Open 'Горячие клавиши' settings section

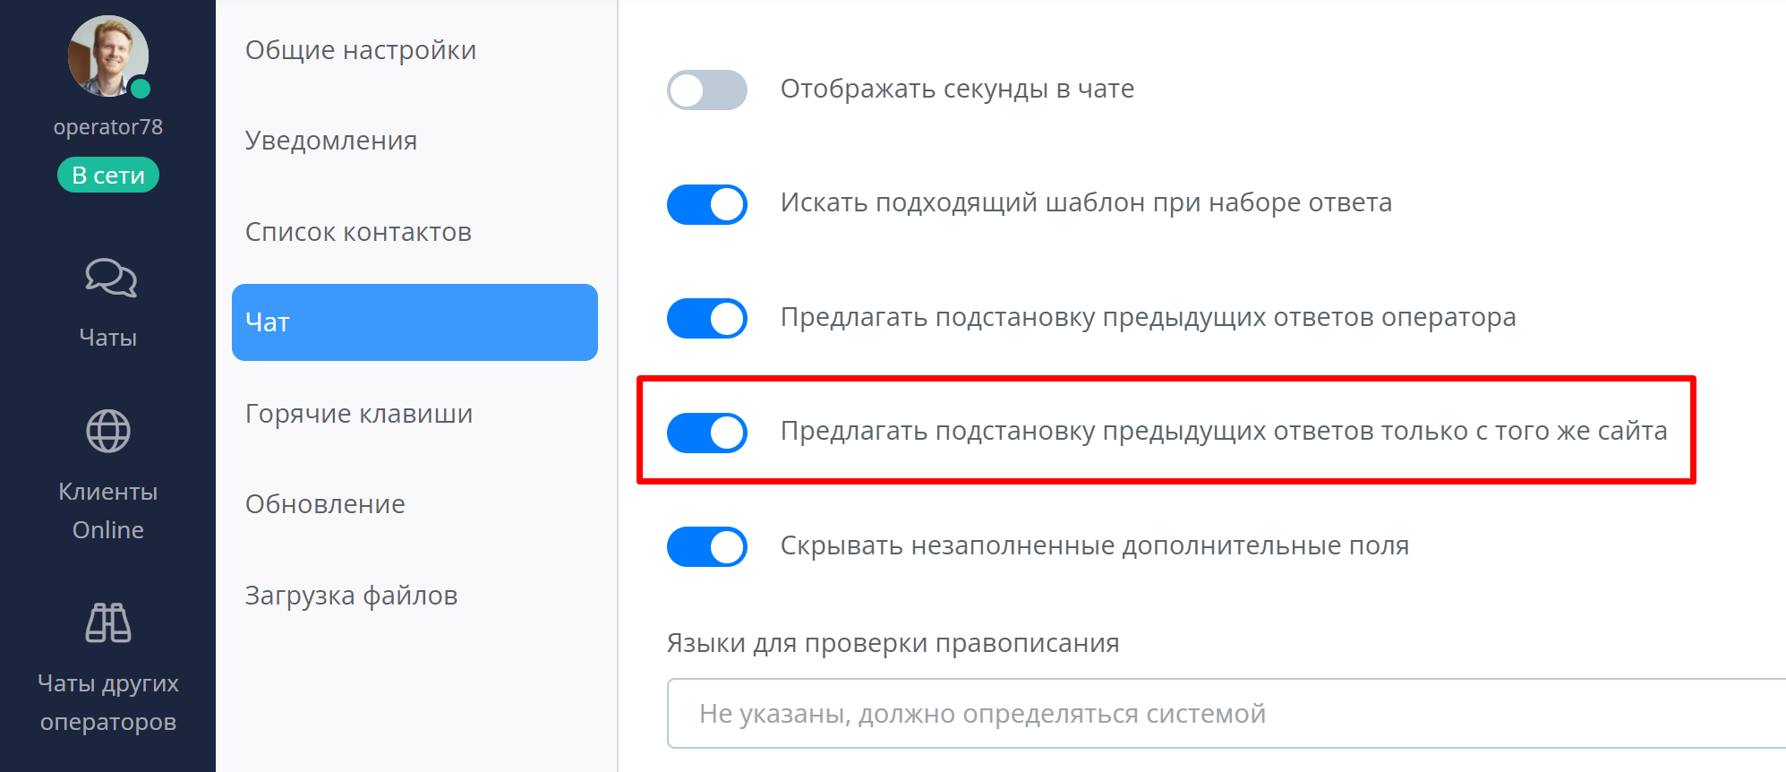(x=359, y=414)
